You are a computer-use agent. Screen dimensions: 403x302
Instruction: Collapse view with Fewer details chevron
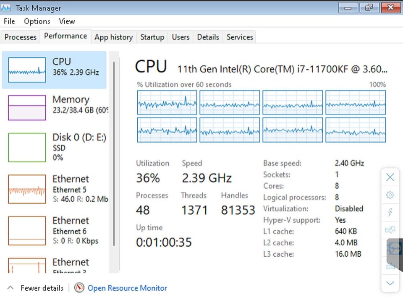pos(10,288)
